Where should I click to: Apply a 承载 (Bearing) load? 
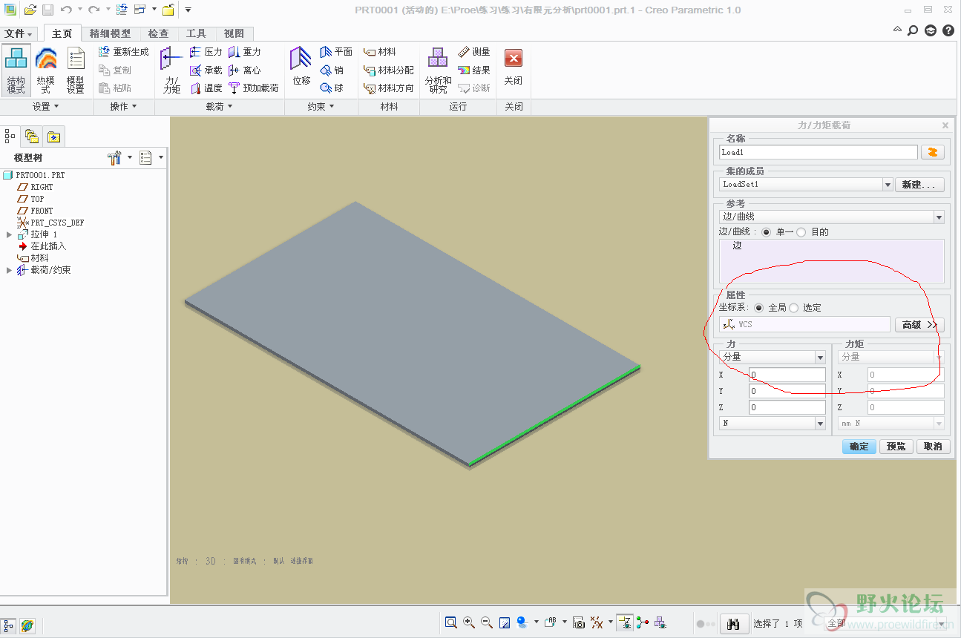coord(206,70)
